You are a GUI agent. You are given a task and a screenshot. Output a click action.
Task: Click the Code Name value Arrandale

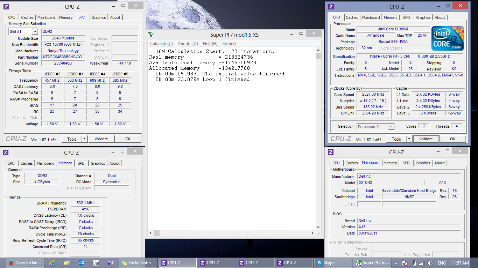(375, 36)
